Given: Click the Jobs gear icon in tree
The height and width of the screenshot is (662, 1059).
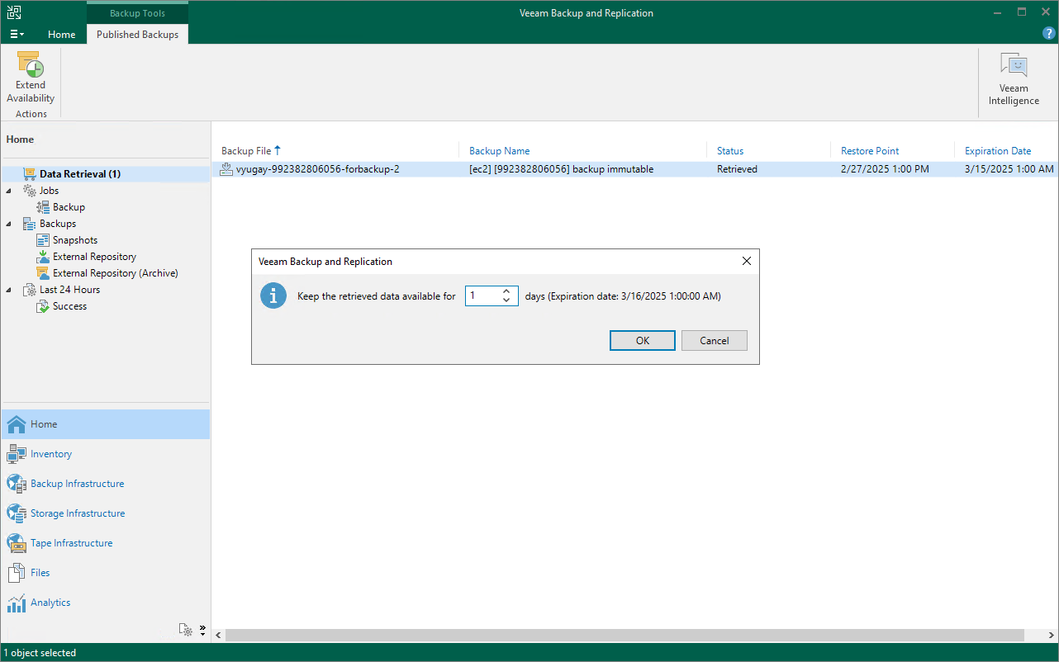Looking at the screenshot, I should pyautogui.click(x=30, y=191).
